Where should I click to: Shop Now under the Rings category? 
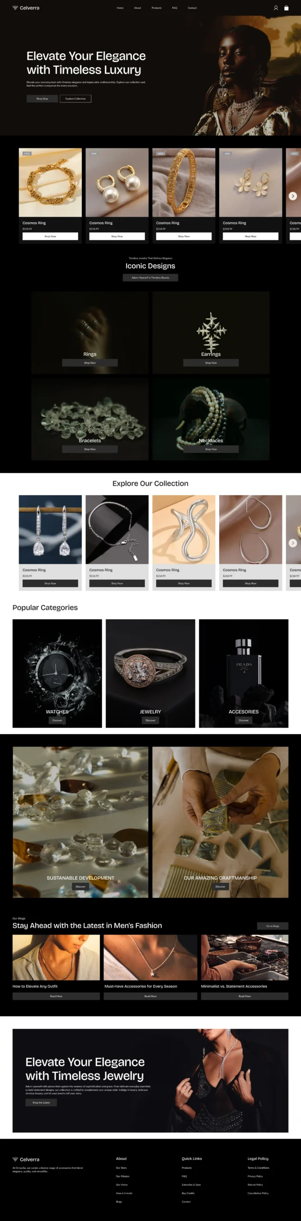90,363
